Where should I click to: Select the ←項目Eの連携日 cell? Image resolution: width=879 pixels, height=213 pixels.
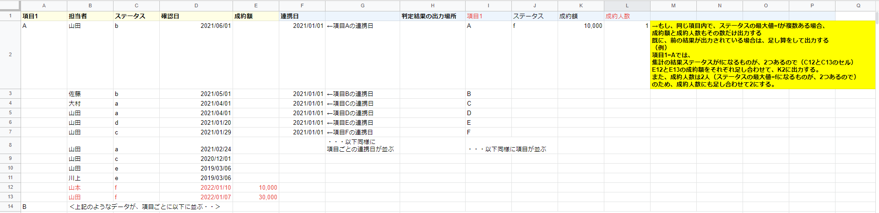362,122
